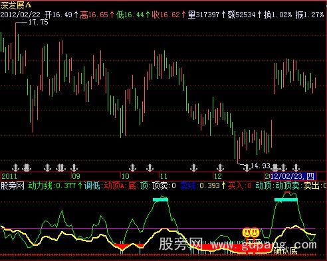Click the 11 month label on time axis
This screenshot has height=261, width=327.
[163, 176]
